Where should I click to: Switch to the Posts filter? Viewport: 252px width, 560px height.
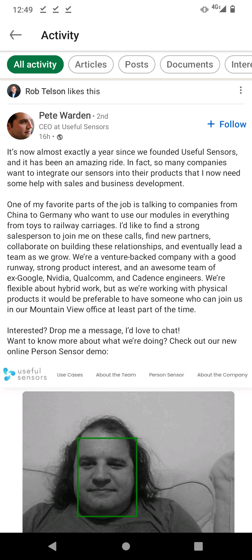pos(137,64)
